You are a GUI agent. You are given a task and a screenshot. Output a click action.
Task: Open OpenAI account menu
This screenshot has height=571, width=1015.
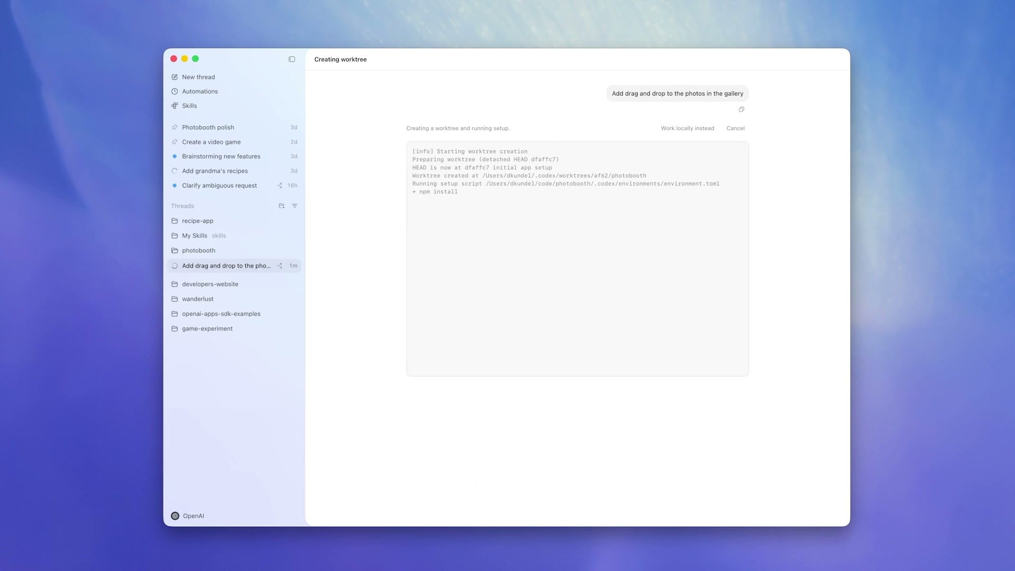click(188, 516)
